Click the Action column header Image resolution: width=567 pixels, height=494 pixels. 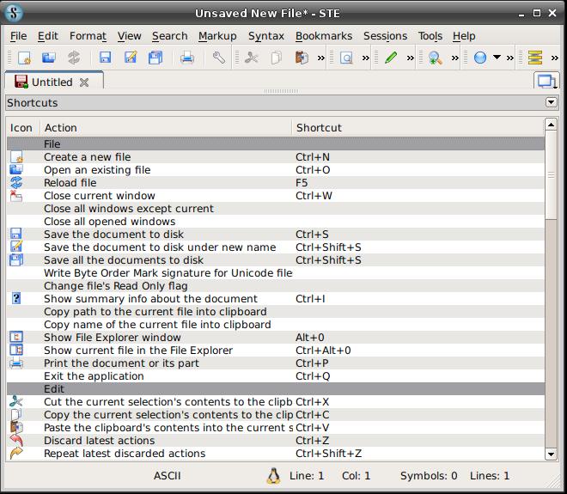tap(166, 128)
